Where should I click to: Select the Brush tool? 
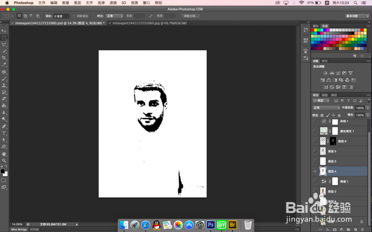pos(4,79)
